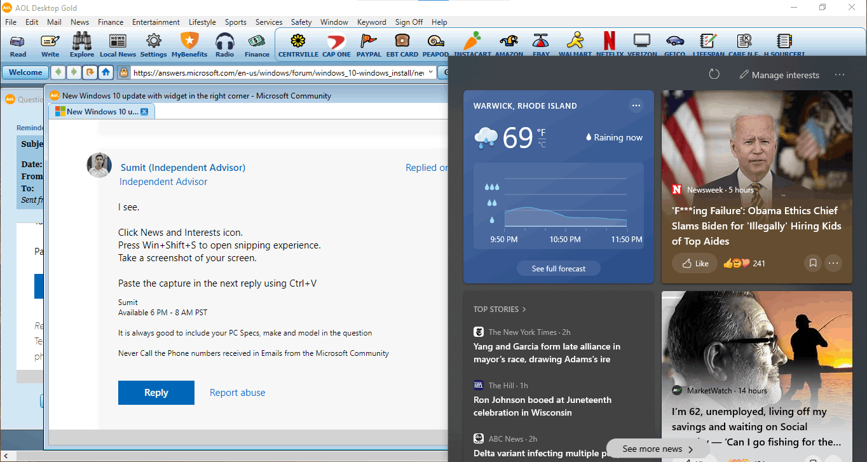The height and width of the screenshot is (462, 867).
Task: Open the URL address bar history dropdown
Action: click(x=430, y=72)
